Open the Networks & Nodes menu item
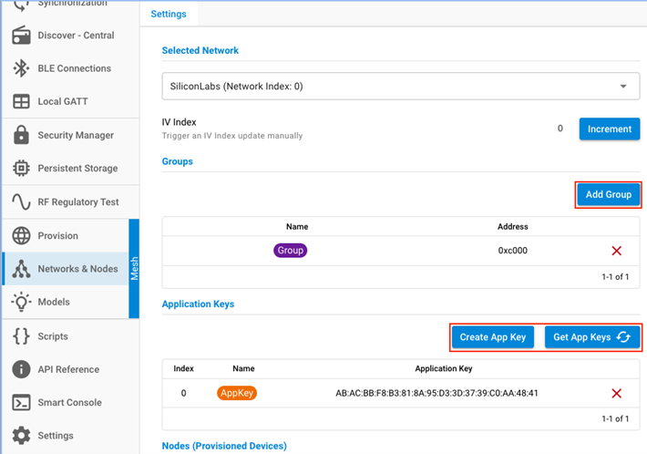The width and height of the screenshot is (647, 454). [x=77, y=269]
